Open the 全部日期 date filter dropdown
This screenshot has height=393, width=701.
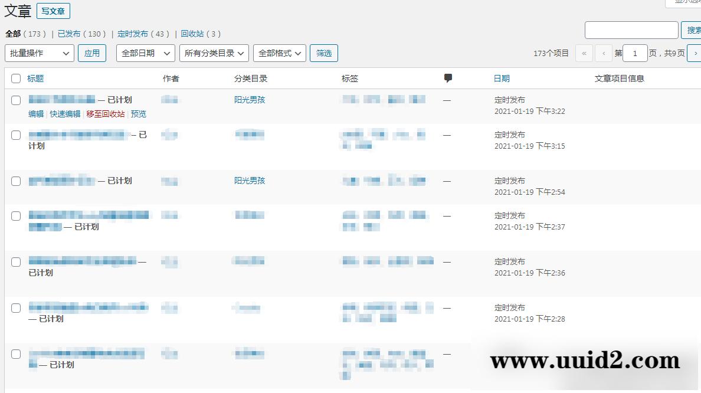coord(145,53)
